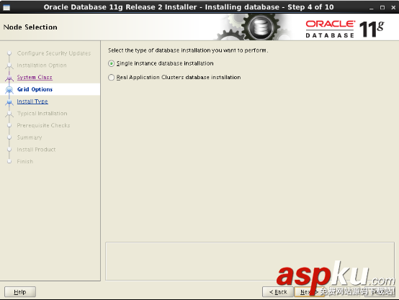399x300 pixels.
Task: Click Prerequisite Checks step text
Action: point(43,125)
